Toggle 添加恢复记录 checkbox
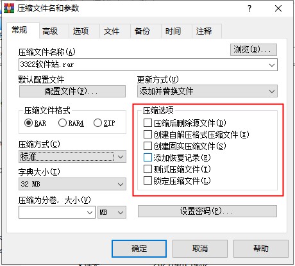295x266 pixels. 147,158
